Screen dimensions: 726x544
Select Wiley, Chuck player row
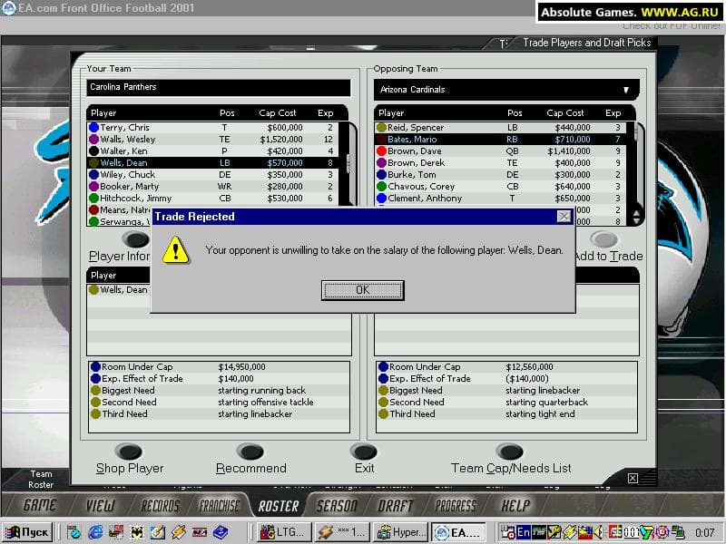(212, 174)
